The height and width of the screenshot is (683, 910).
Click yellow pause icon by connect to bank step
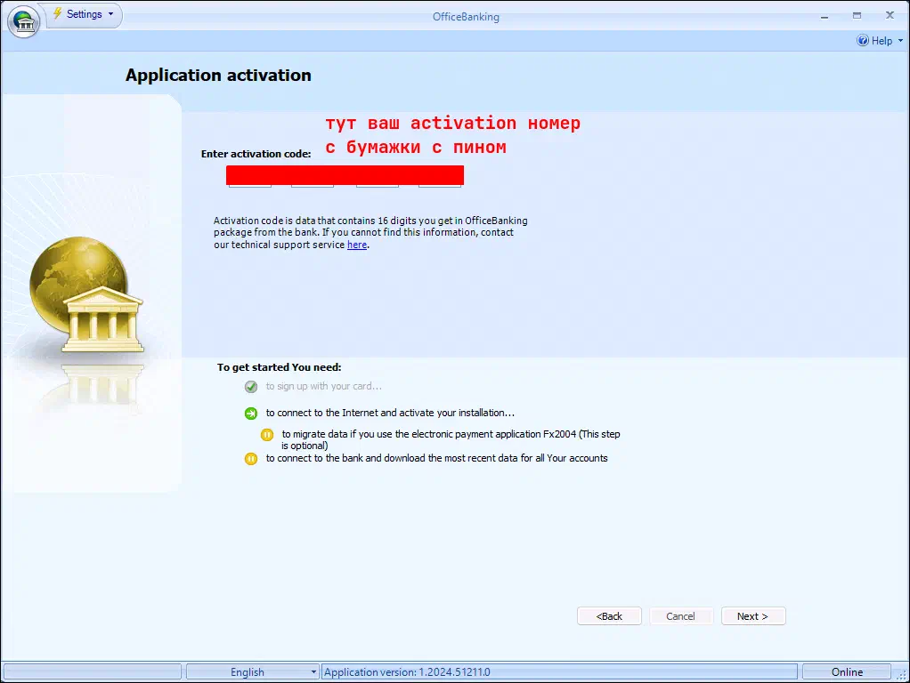[251, 459]
